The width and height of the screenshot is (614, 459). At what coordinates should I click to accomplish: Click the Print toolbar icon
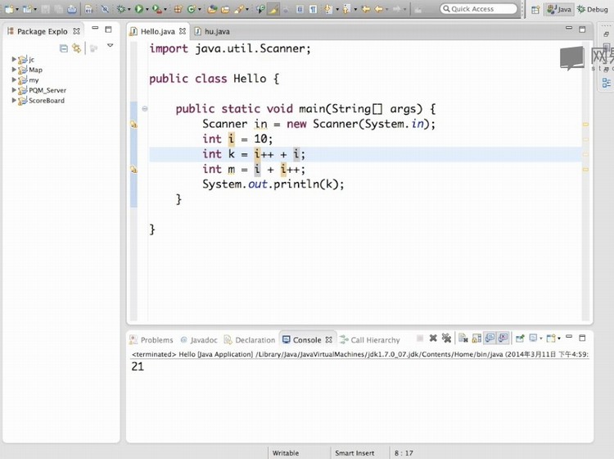(72, 9)
